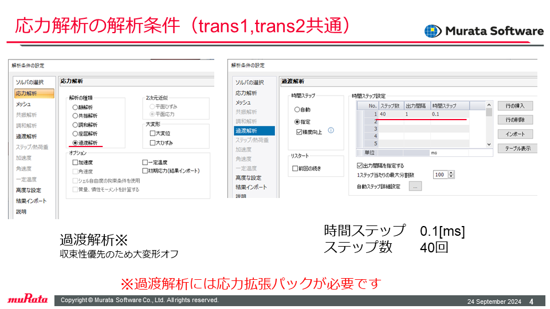Click the 時間ステップ cell showing 0.1

[450, 114]
